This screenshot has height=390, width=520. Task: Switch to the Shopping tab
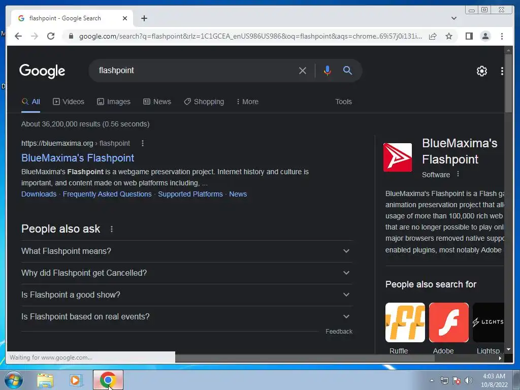[204, 102]
